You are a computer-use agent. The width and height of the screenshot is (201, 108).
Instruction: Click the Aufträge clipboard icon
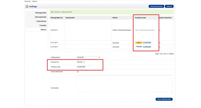click(x=27, y=7)
